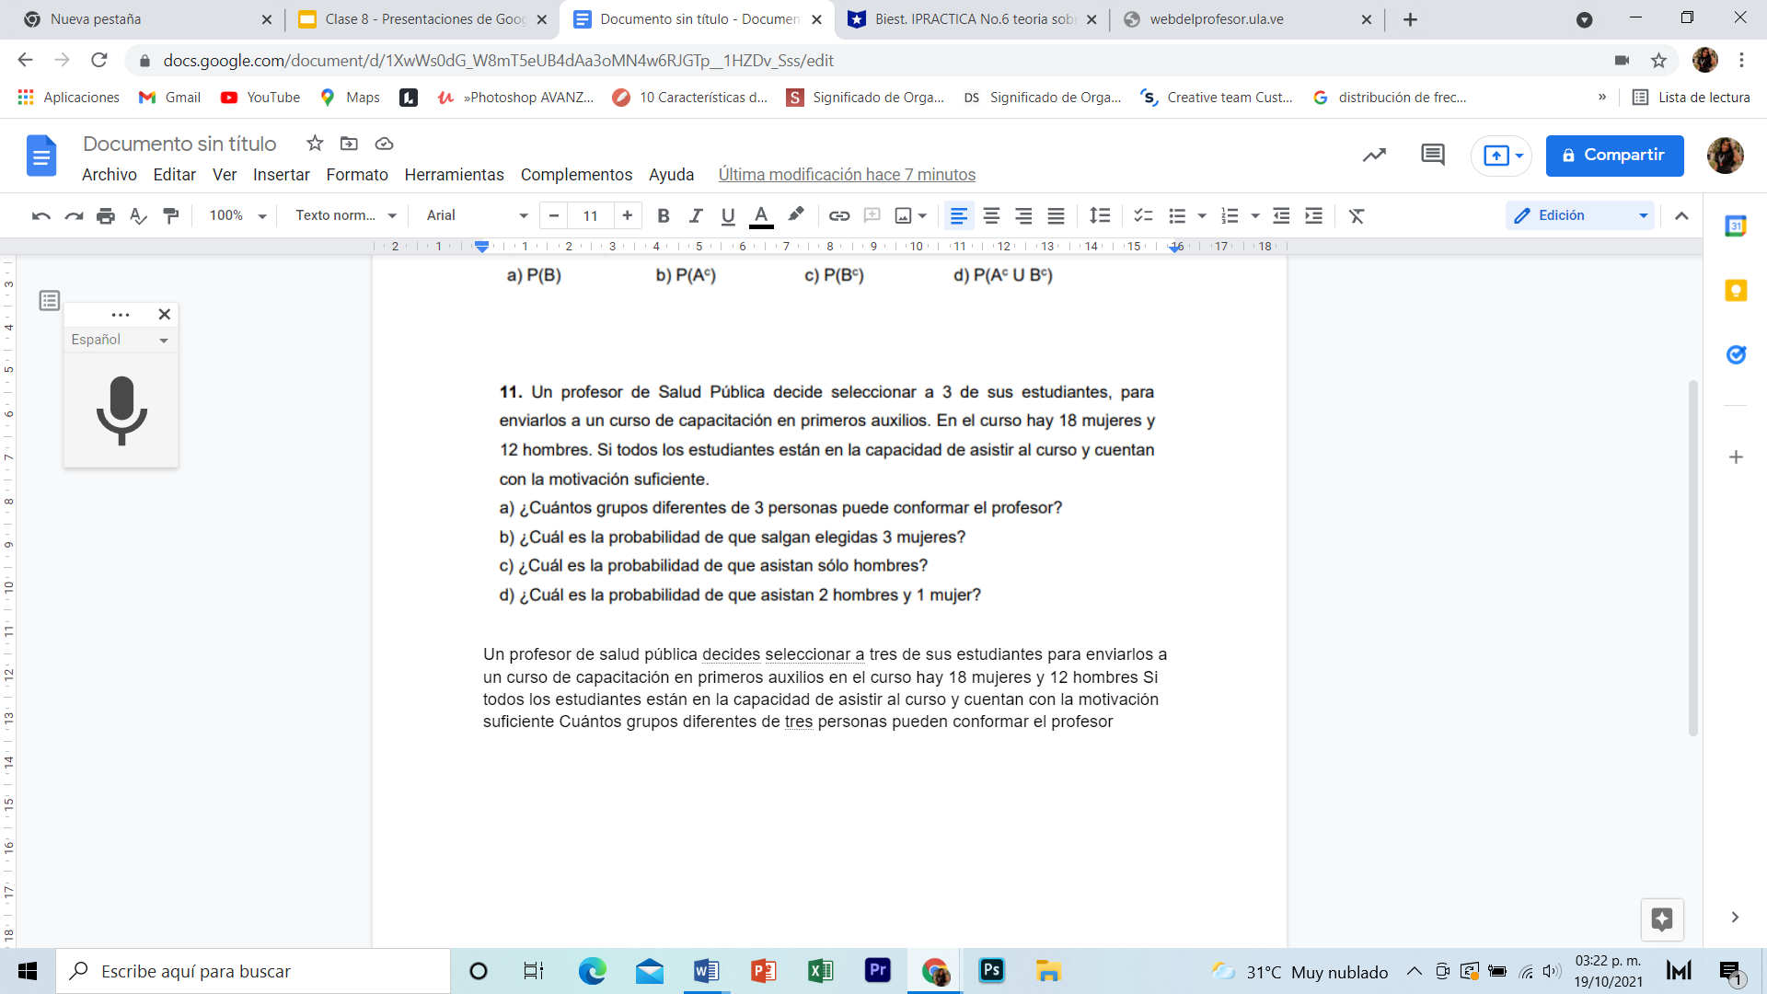Image resolution: width=1767 pixels, height=994 pixels.
Task: Close the voice typing panel
Action: [x=164, y=314]
